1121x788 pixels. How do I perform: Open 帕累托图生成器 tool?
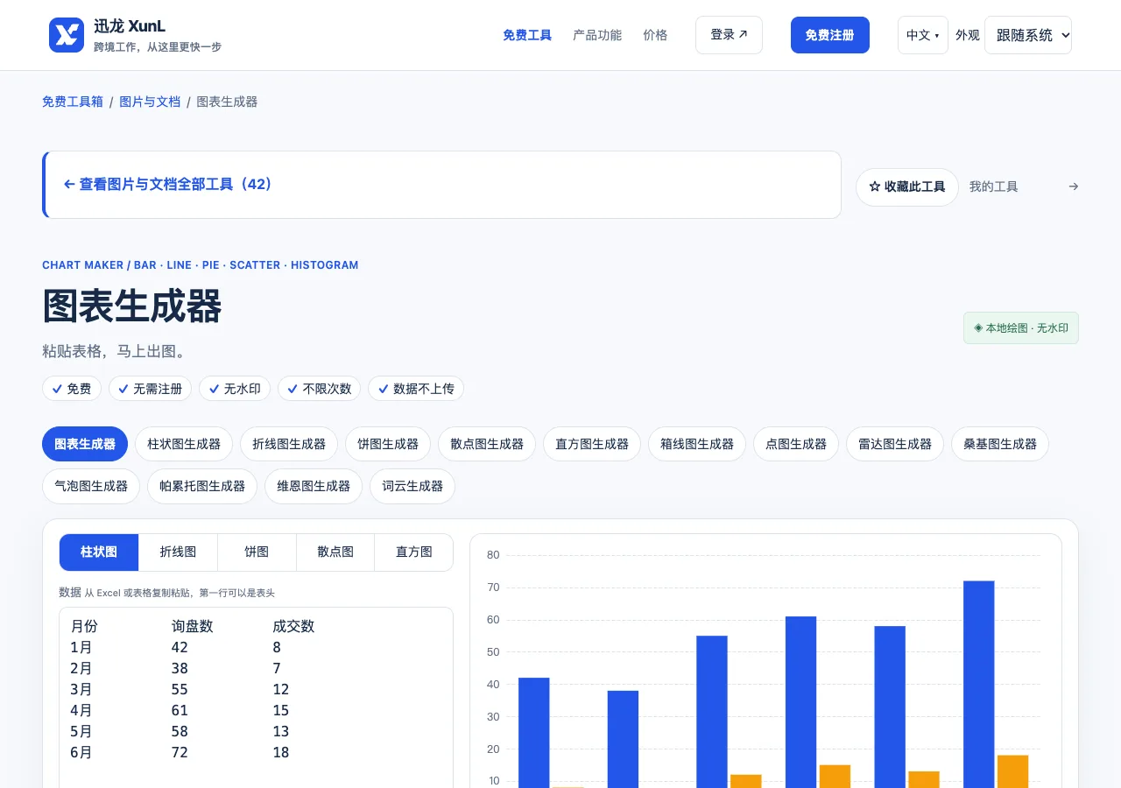(x=202, y=486)
